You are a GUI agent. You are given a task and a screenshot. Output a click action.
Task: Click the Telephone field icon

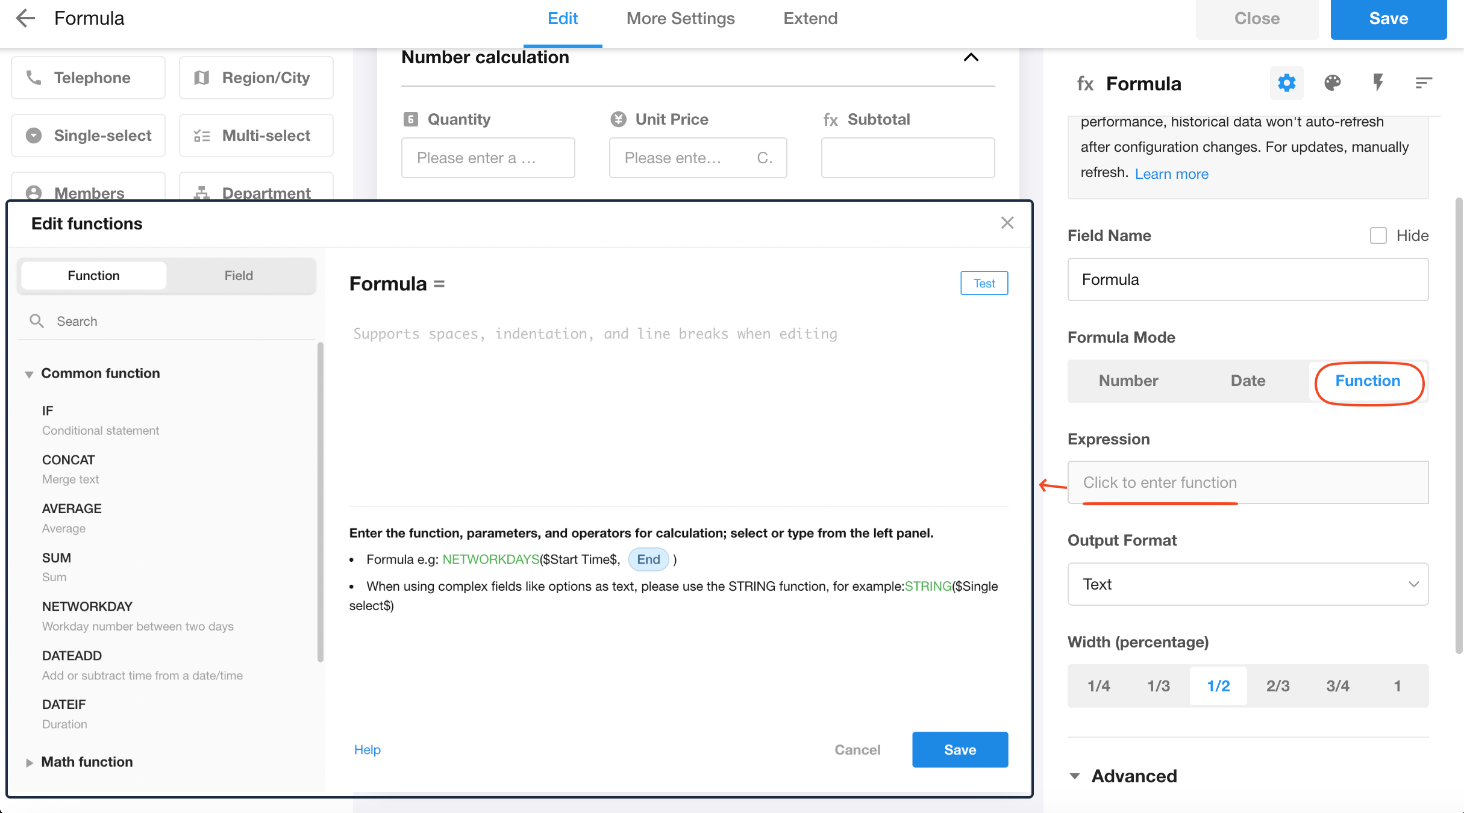pyautogui.click(x=34, y=78)
